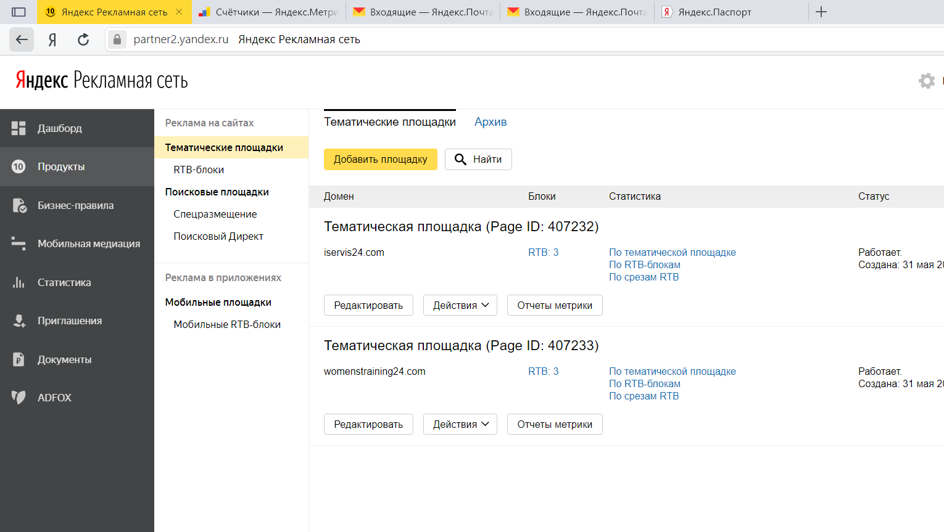Open RTB: 3 link for iservis24.com
The width and height of the screenshot is (944, 532).
544,252
